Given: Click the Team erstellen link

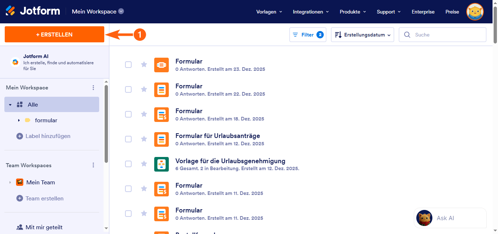Looking at the screenshot, I should point(44,198).
